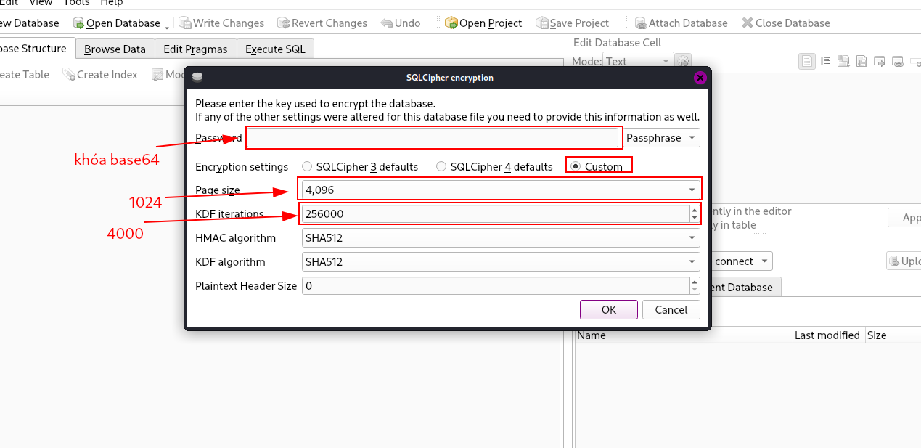Decrease KDF iterations with down arrow
921x448 pixels.
pyautogui.click(x=695, y=218)
